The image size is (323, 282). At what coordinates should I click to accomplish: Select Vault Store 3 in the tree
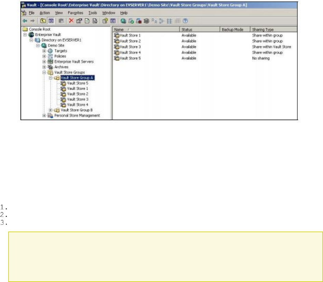(78, 99)
